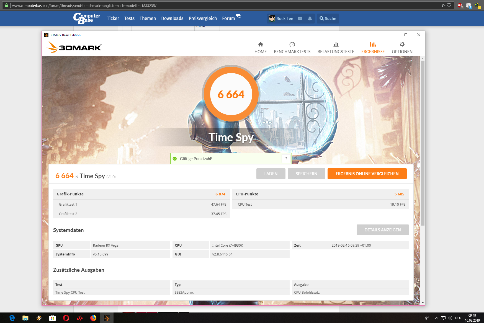Screen dimensions: 484x323
Task: Click the Gültige Punktzahl! status text
Action: pyautogui.click(x=196, y=159)
